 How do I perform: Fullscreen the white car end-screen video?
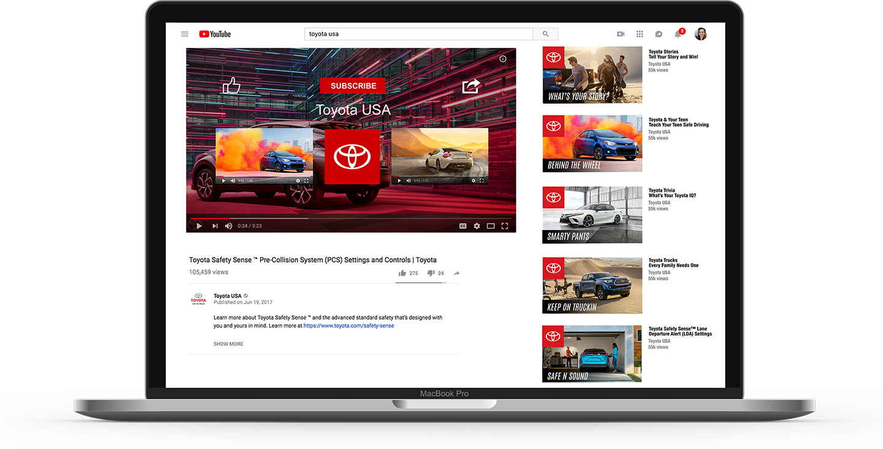[x=481, y=180]
